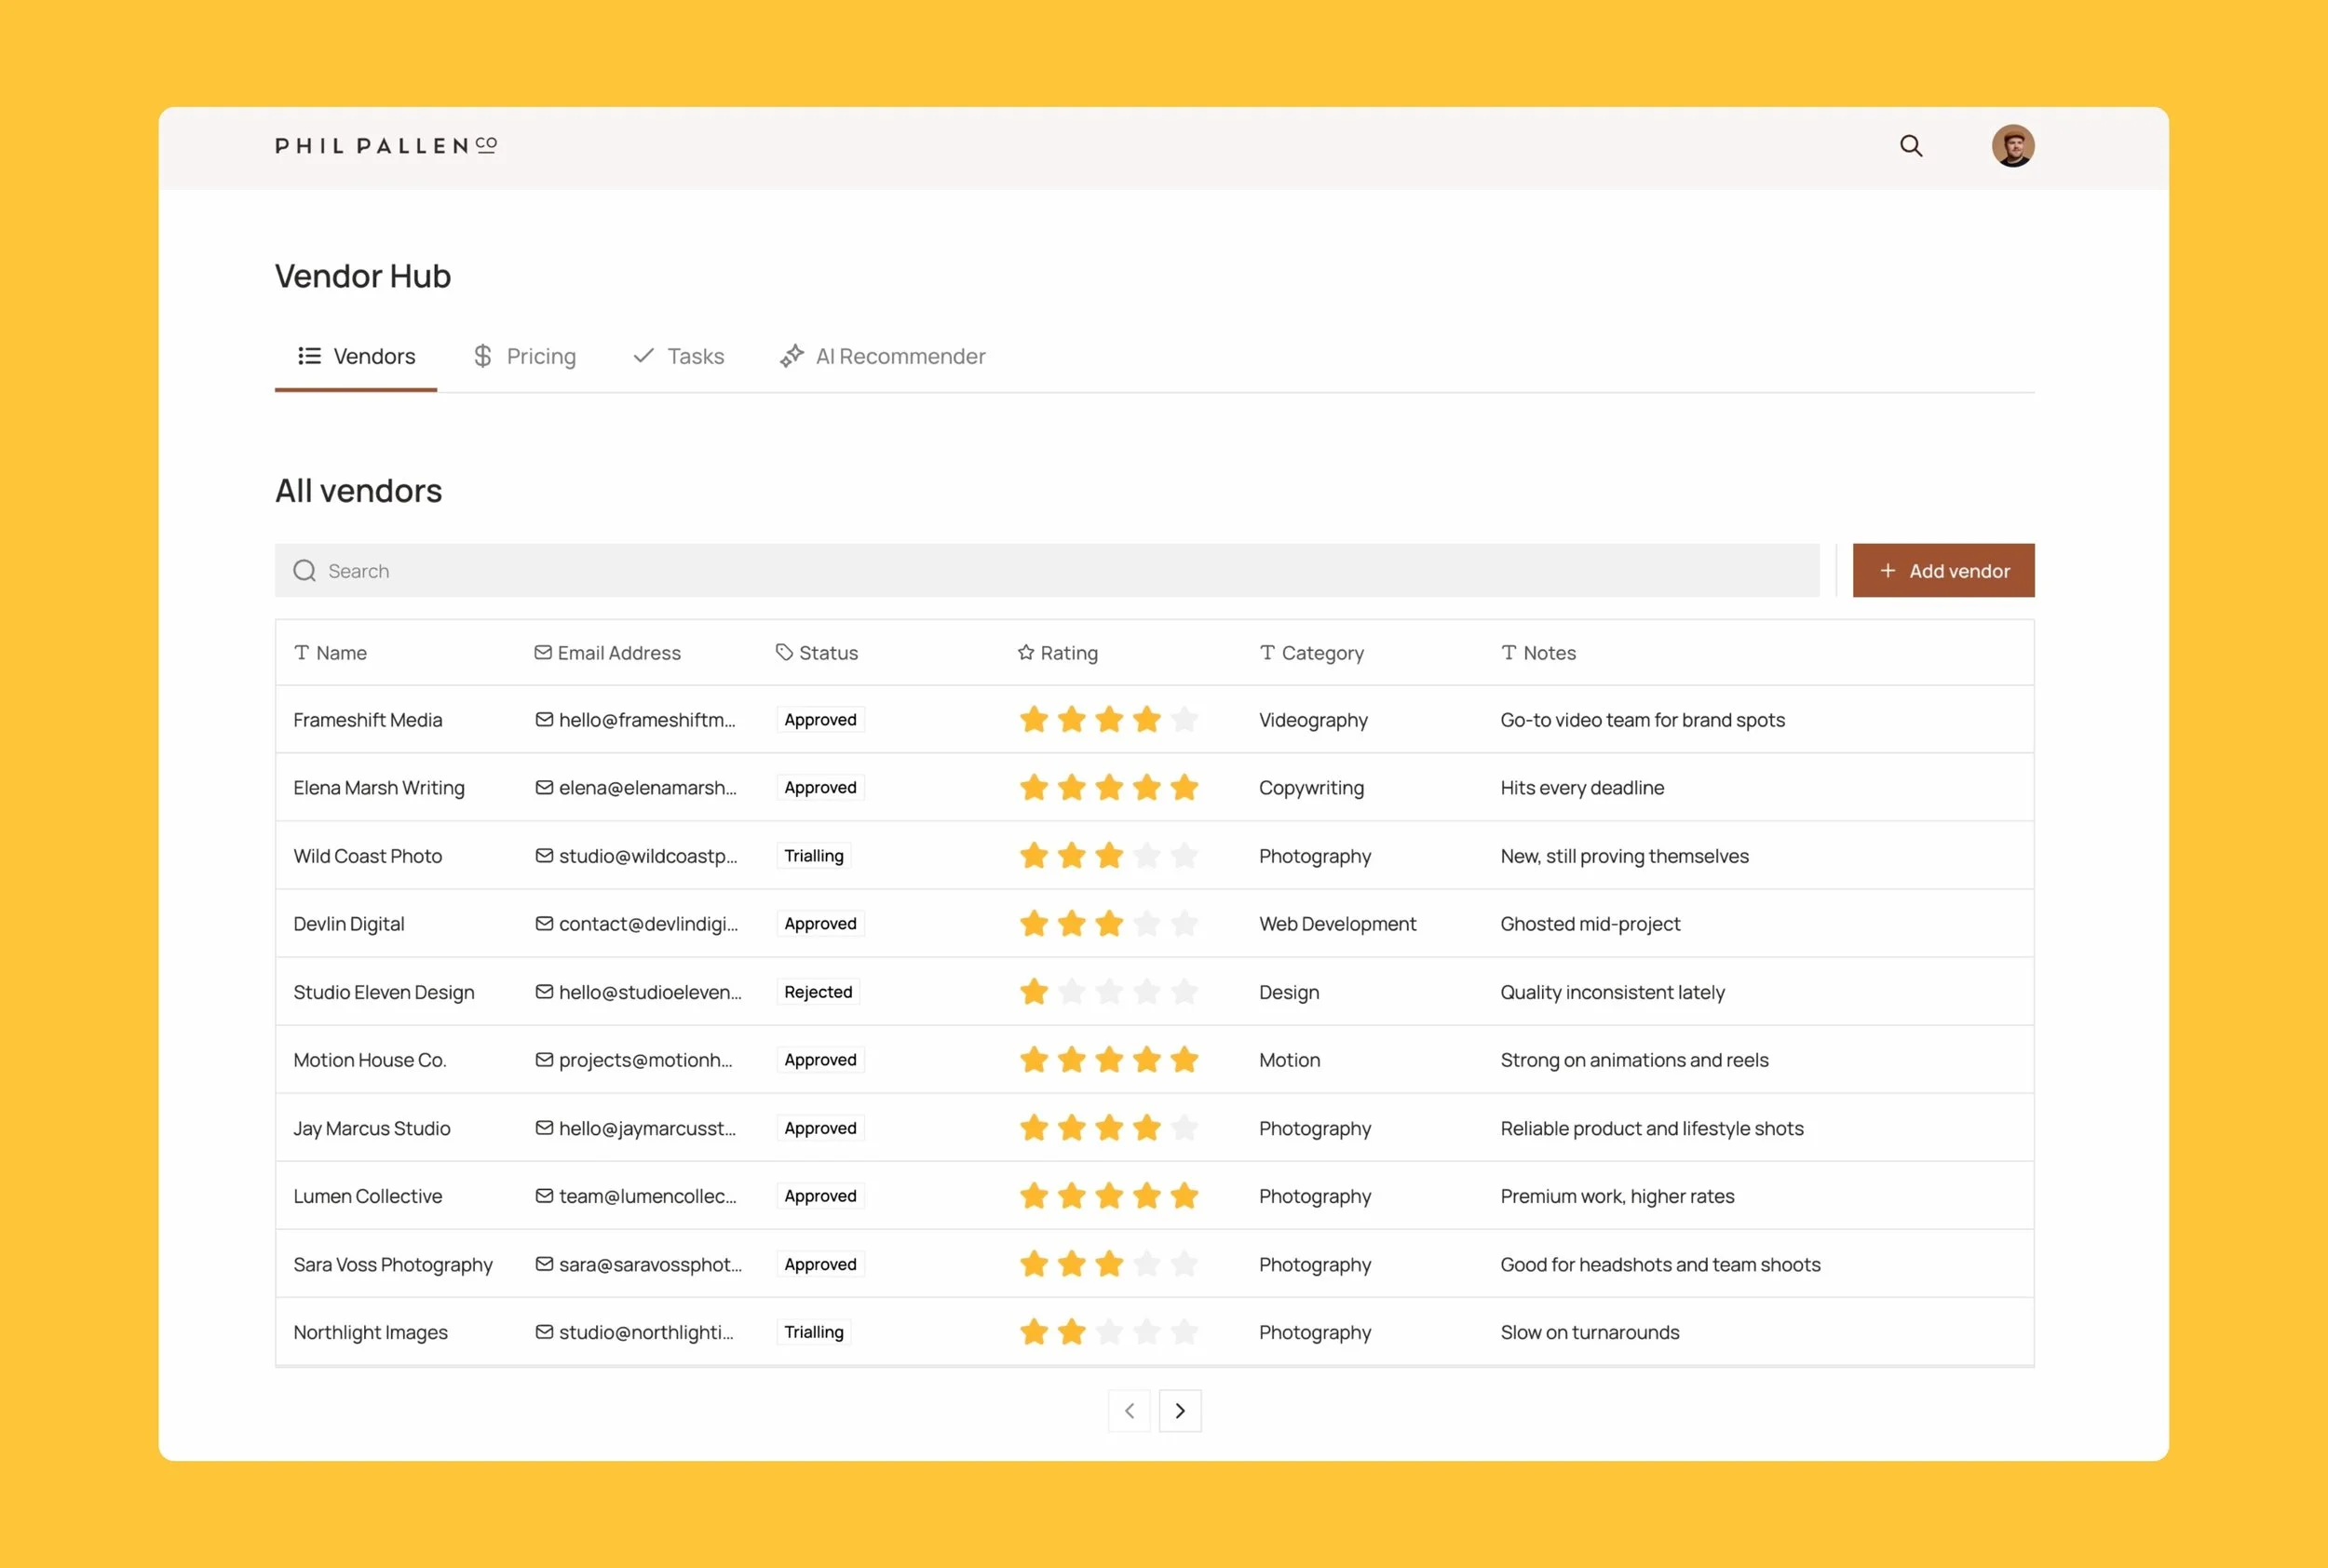
Task: Set Studio Eleven Design rating to five stars
Action: pyautogui.click(x=1184, y=992)
